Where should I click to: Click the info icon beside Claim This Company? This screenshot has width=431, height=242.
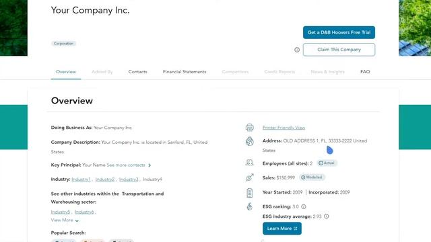coord(297,50)
